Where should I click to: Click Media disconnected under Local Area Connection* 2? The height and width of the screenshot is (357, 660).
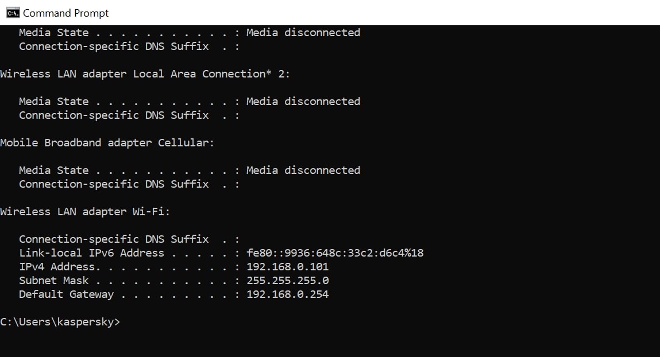tap(303, 102)
